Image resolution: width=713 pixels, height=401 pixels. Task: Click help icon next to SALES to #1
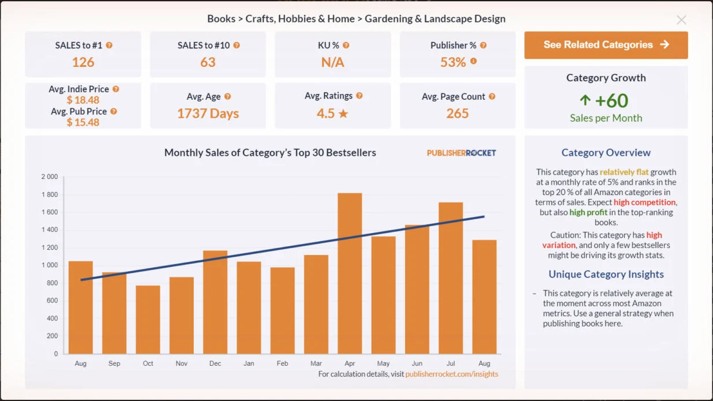point(109,45)
